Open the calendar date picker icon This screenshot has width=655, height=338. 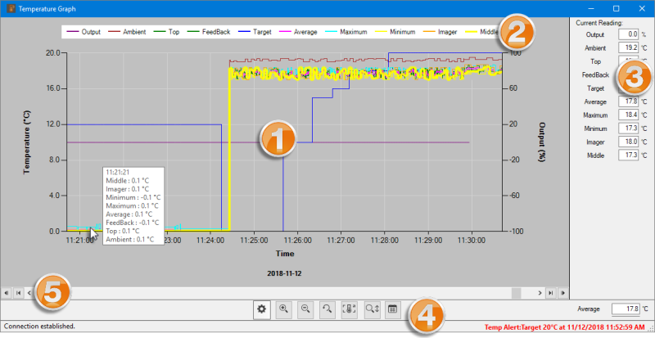tap(392, 309)
